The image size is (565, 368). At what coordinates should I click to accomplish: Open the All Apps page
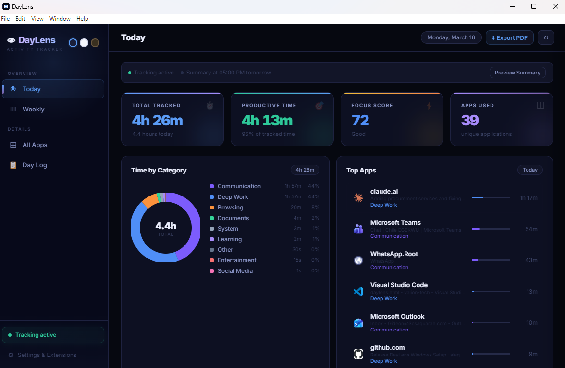coord(53,145)
